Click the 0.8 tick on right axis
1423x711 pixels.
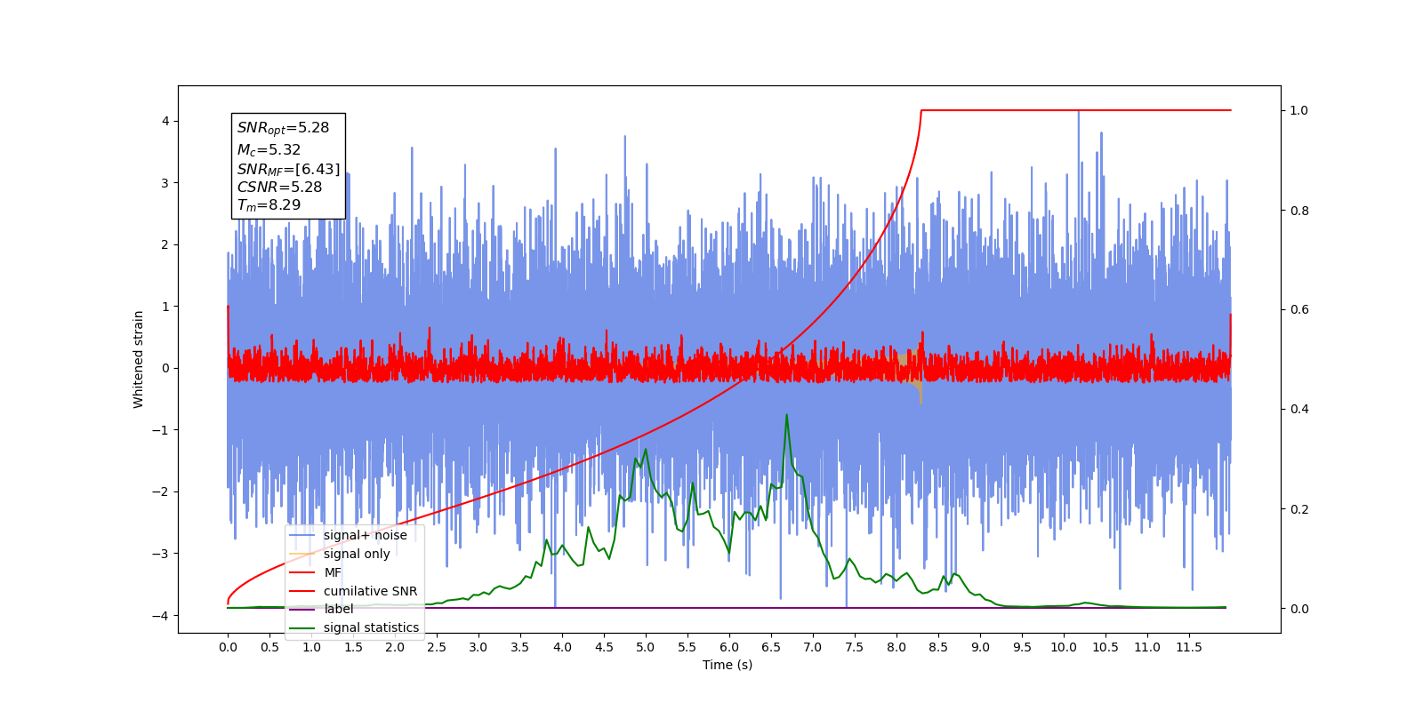1299,211
